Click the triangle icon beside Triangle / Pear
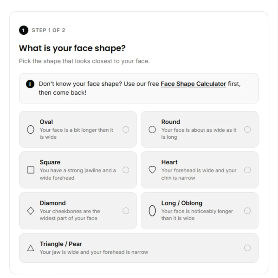278x278 pixels. (30, 248)
